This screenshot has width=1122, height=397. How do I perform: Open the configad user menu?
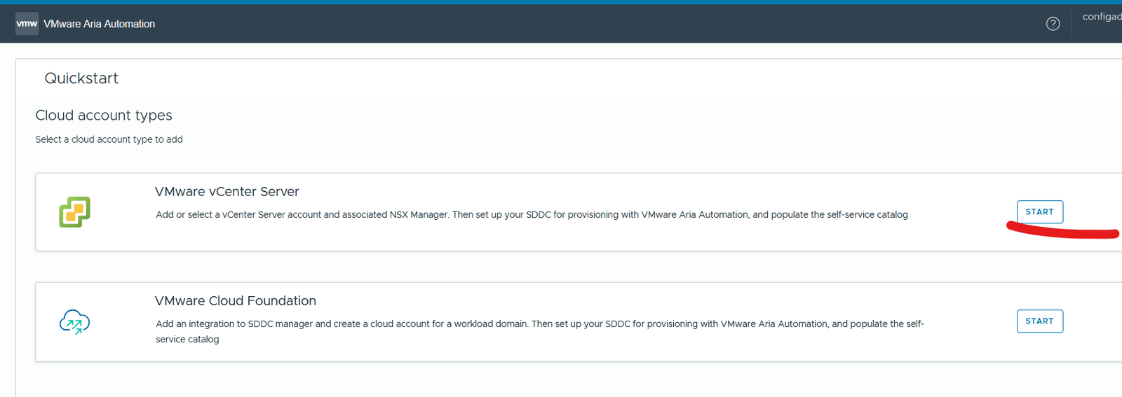click(x=1102, y=16)
